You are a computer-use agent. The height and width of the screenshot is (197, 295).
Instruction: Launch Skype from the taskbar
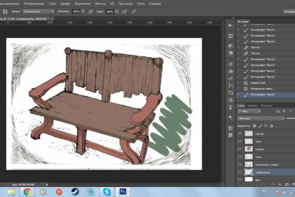(x=107, y=191)
